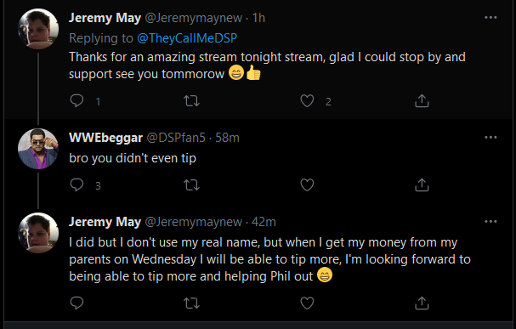Like Jeremy May's tweet about helping Phil
This screenshot has height=329, width=516.
307,303
